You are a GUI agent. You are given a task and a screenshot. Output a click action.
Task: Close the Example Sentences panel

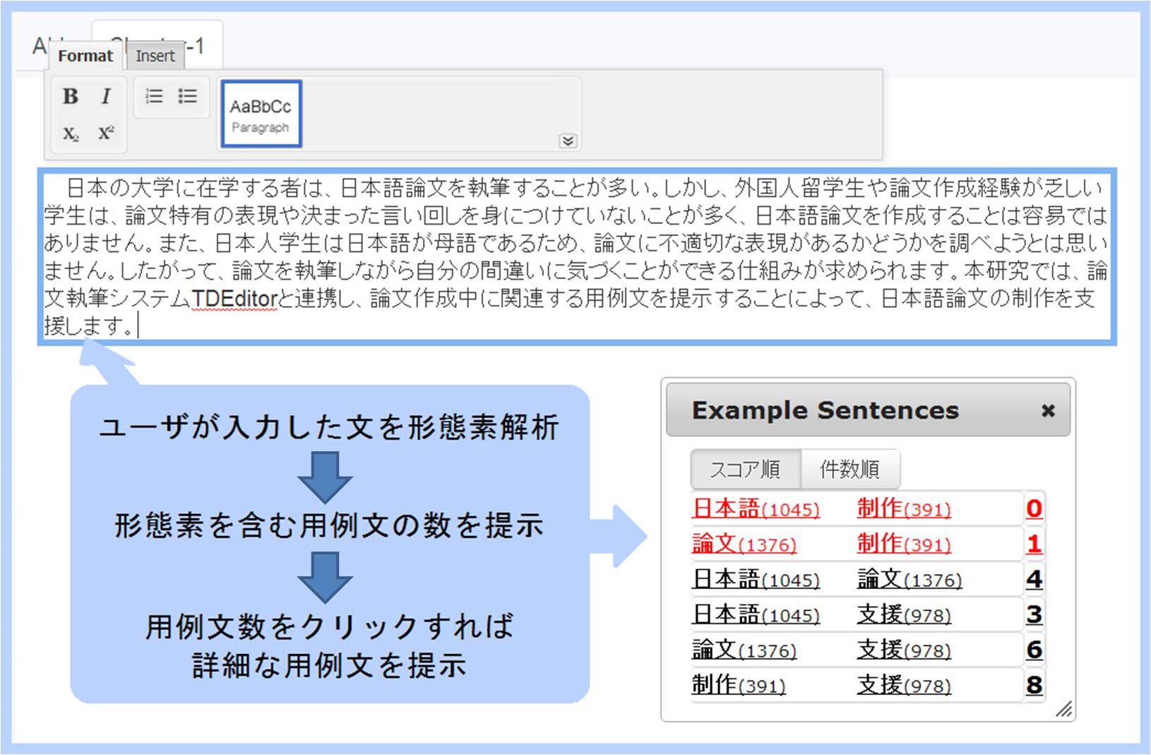1048,410
